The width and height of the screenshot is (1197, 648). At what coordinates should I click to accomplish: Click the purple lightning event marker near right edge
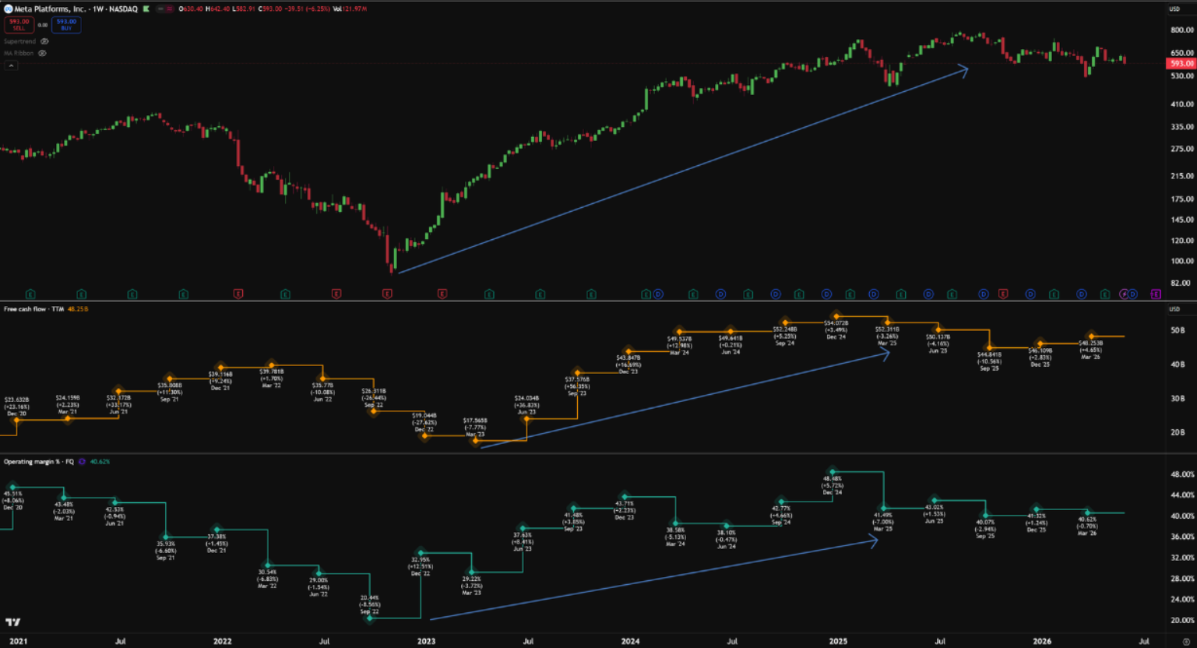1124,294
